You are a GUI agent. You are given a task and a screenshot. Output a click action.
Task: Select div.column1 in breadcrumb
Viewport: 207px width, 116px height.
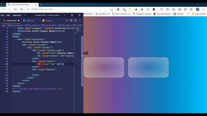coord(49,25)
